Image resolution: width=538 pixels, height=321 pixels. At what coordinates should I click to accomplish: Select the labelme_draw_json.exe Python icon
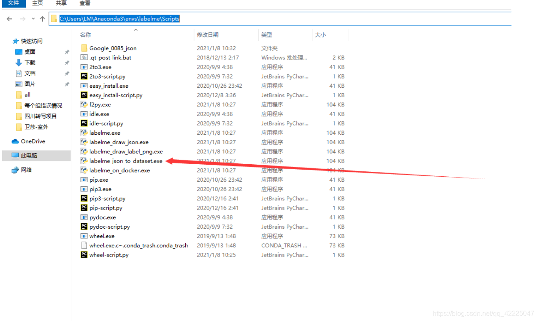84,142
